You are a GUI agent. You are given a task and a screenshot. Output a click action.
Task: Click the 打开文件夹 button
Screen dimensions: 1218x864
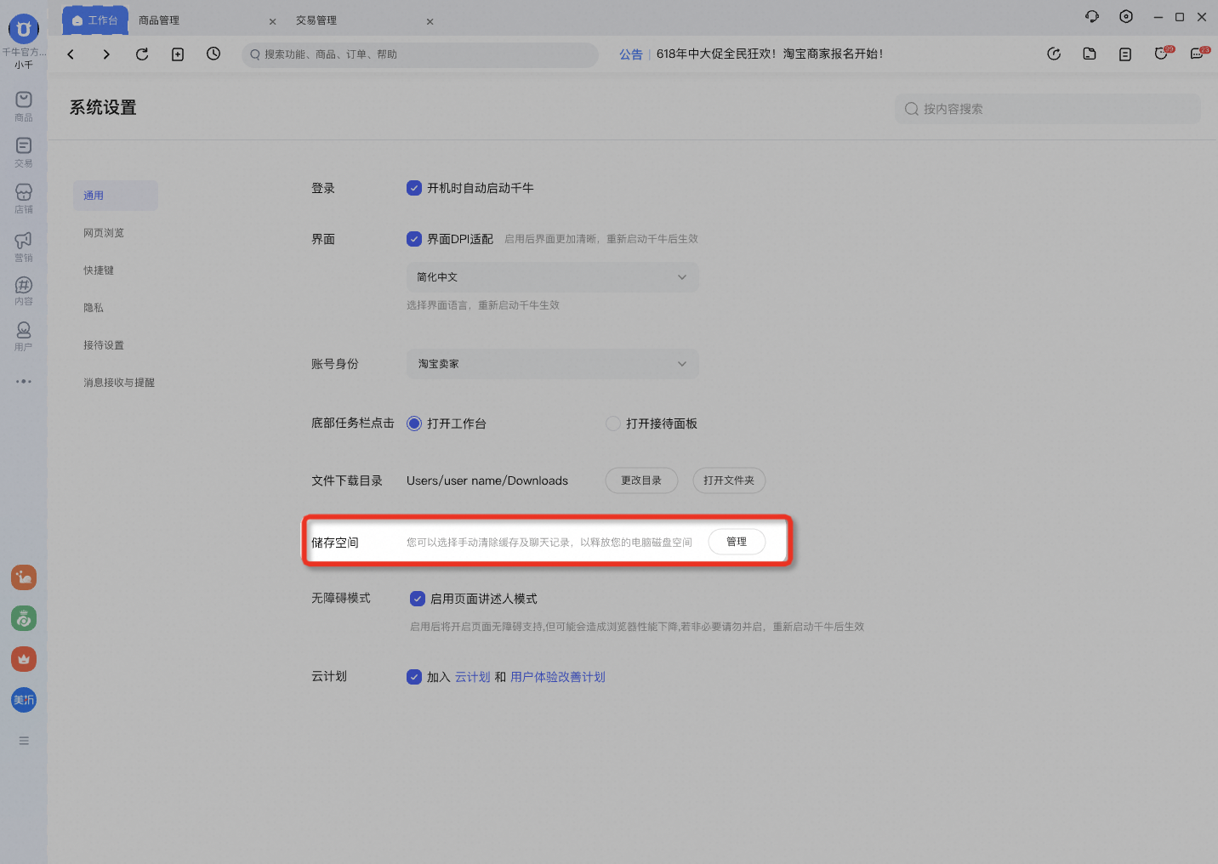(729, 480)
